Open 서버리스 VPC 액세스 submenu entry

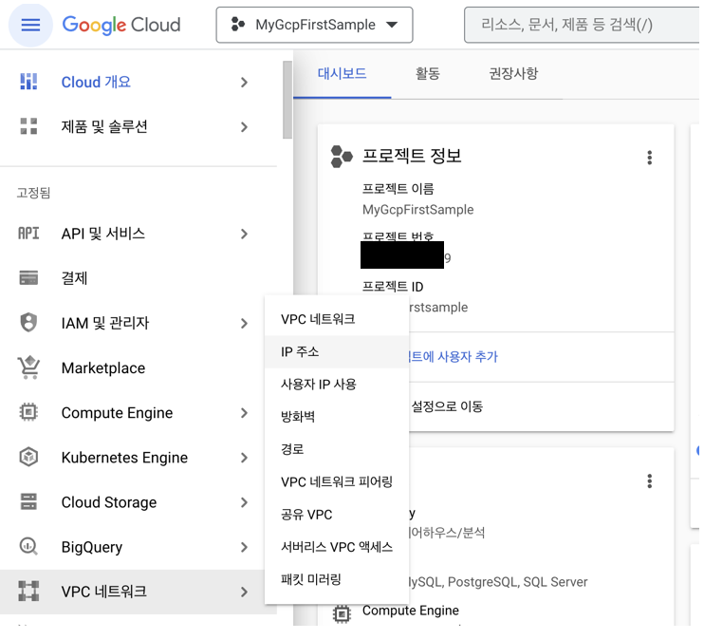pos(337,547)
